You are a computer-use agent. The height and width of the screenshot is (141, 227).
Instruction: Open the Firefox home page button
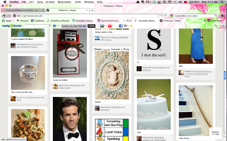(222, 16)
